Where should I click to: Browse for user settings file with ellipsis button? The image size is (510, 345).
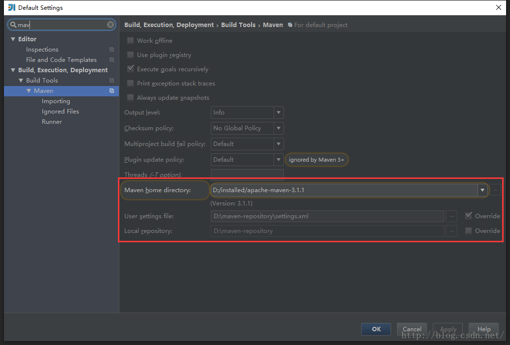452,216
